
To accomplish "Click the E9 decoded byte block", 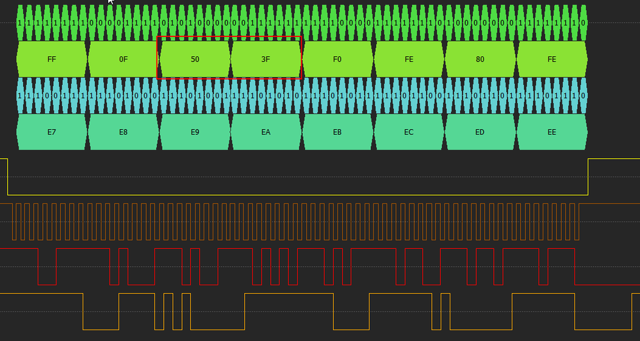I will tap(195, 132).
